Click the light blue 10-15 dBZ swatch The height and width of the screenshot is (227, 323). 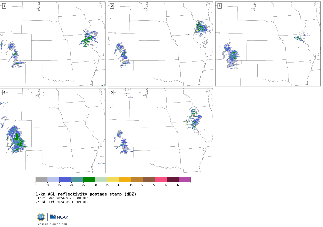[53, 180]
